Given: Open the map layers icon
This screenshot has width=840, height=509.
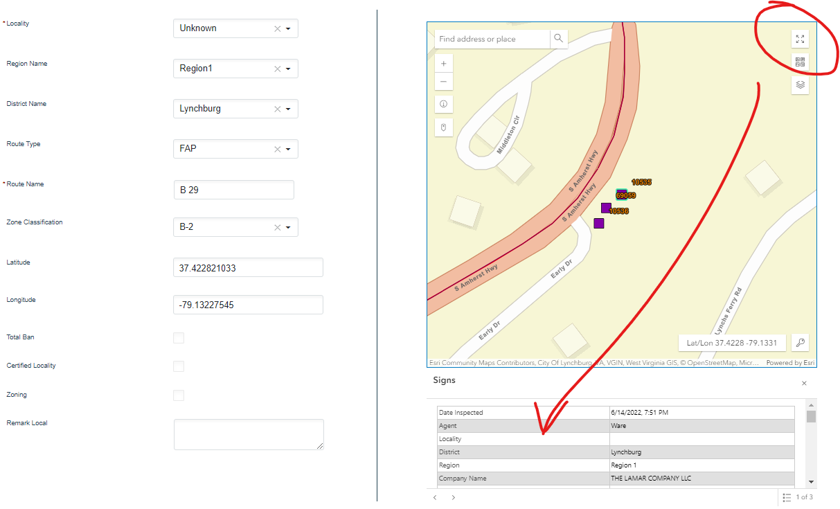Looking at the screenshot, I should [800, 84].
